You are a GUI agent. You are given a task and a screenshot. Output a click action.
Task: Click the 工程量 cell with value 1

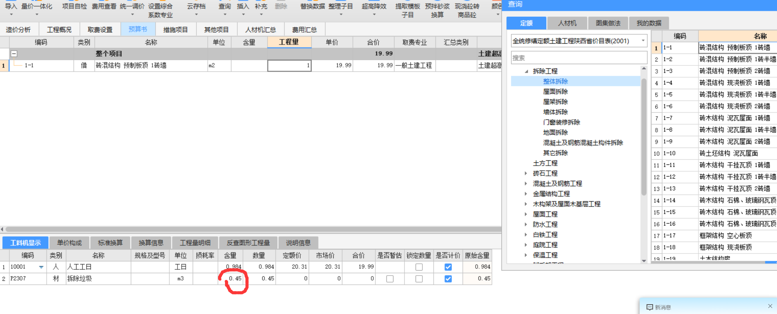click(x=290, y=65)
